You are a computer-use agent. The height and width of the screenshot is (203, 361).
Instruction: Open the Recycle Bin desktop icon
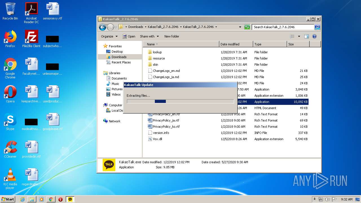10,11
